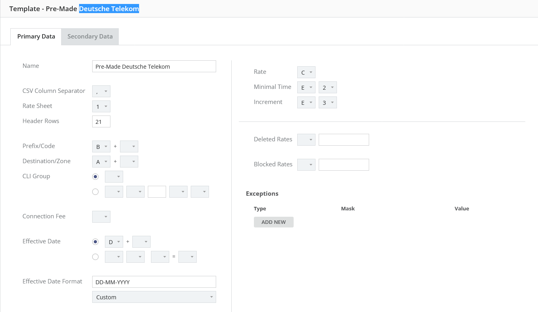Click the Effective Date Format text field
The height and width of the screenshot is (312, 538).
(x=154, y=282)
